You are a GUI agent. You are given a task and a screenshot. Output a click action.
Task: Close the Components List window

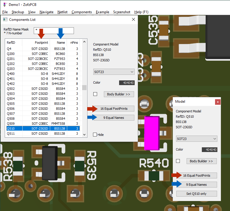tap(133, 19)
